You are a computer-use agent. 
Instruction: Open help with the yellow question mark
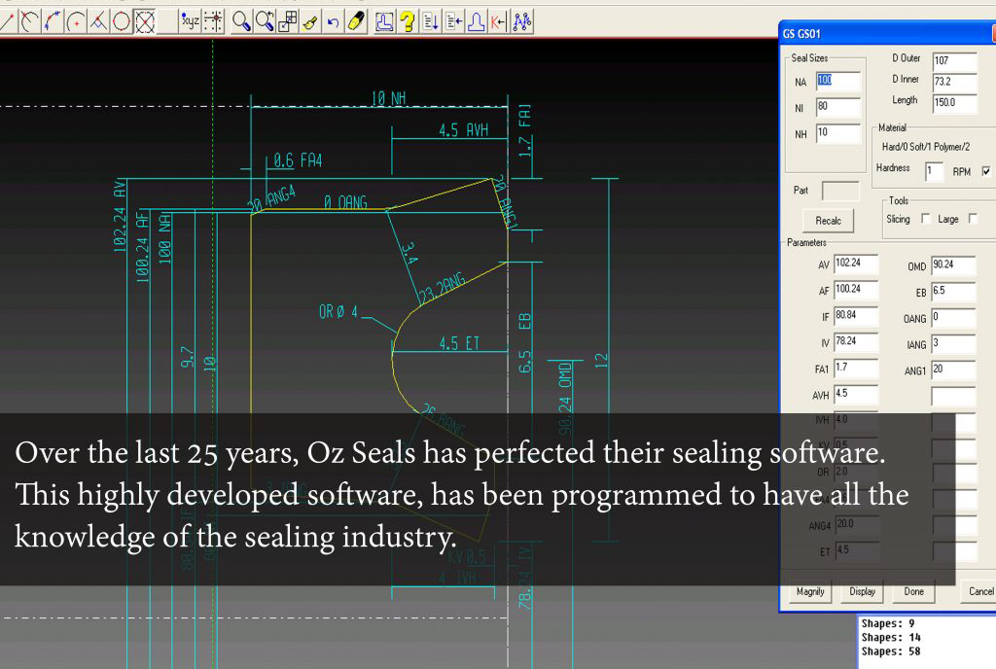pyautogui.click(x=408, y=21)
